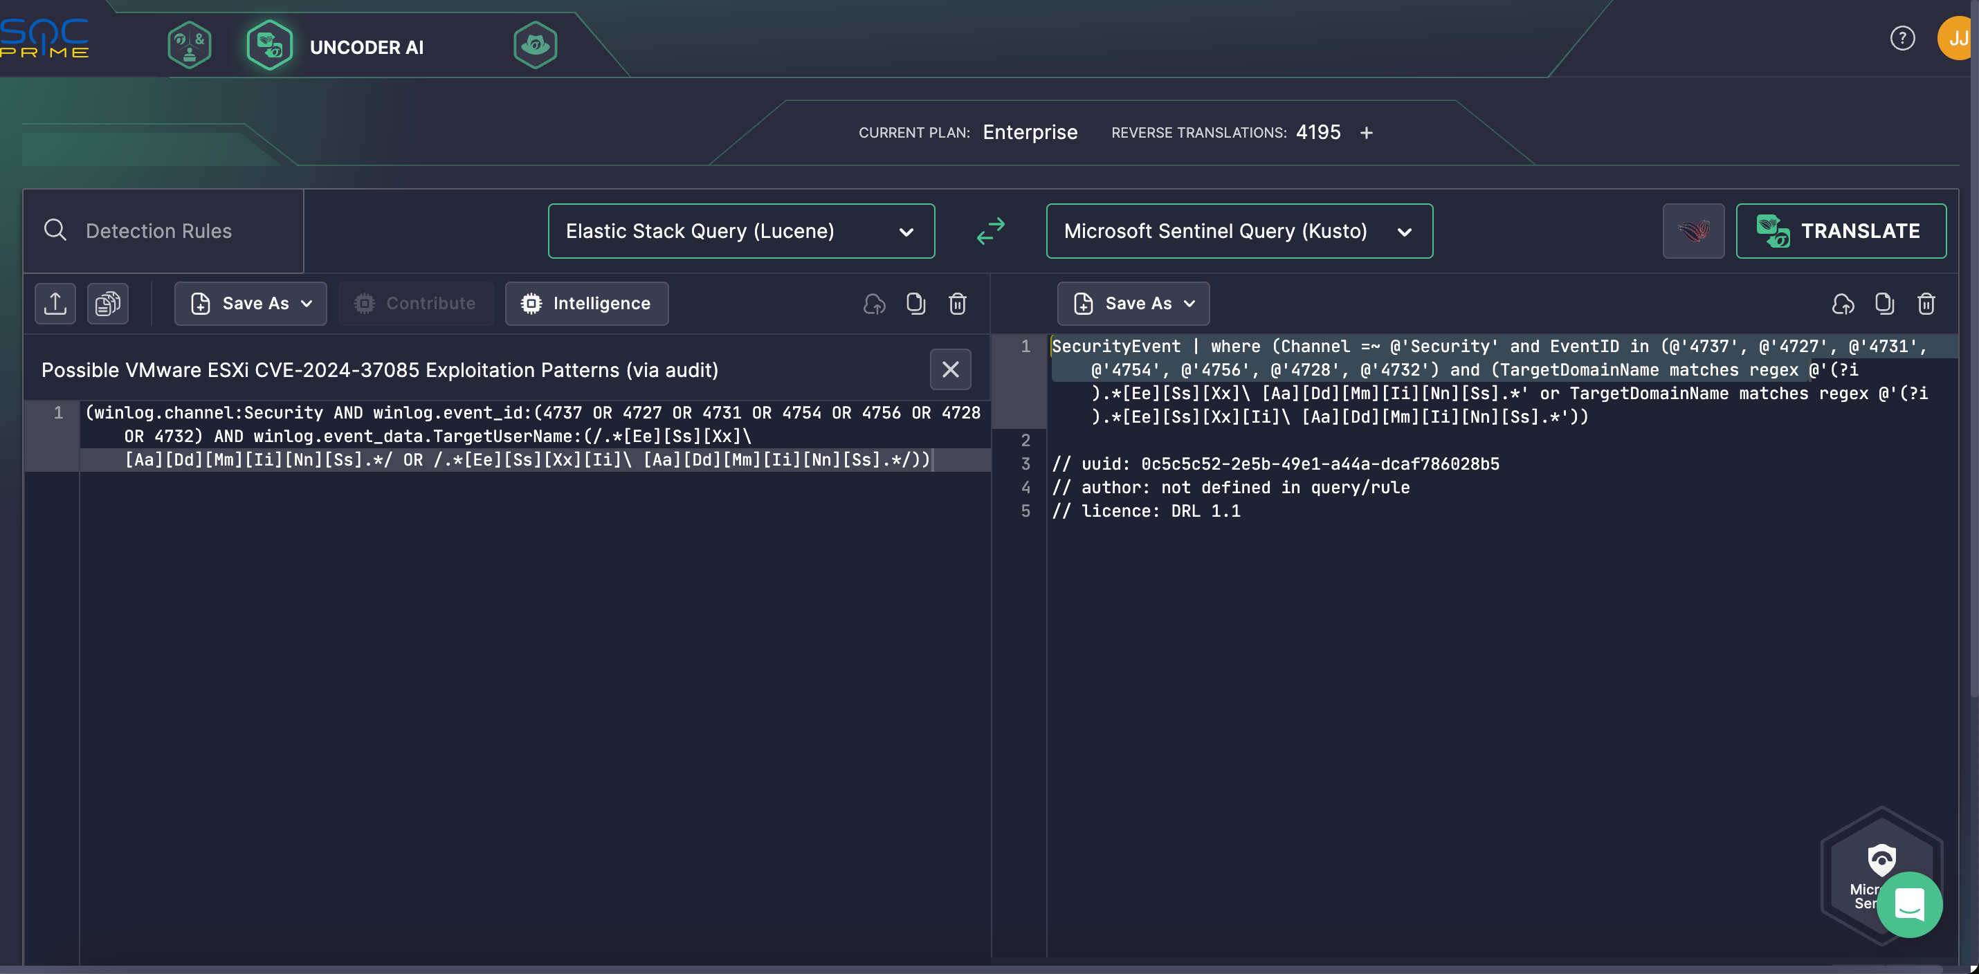The width and height of the screenshot is (1979, 974).
Task: Click the close X on query title
Action: (x=953, y=369)
